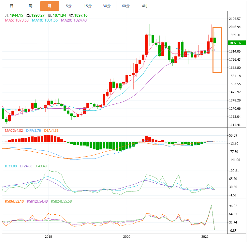Image resolution: width=249 pixels, height=245 pixels.
Task: Click the active 月 (monthly) tab
Action: click(x=49, y=6)
